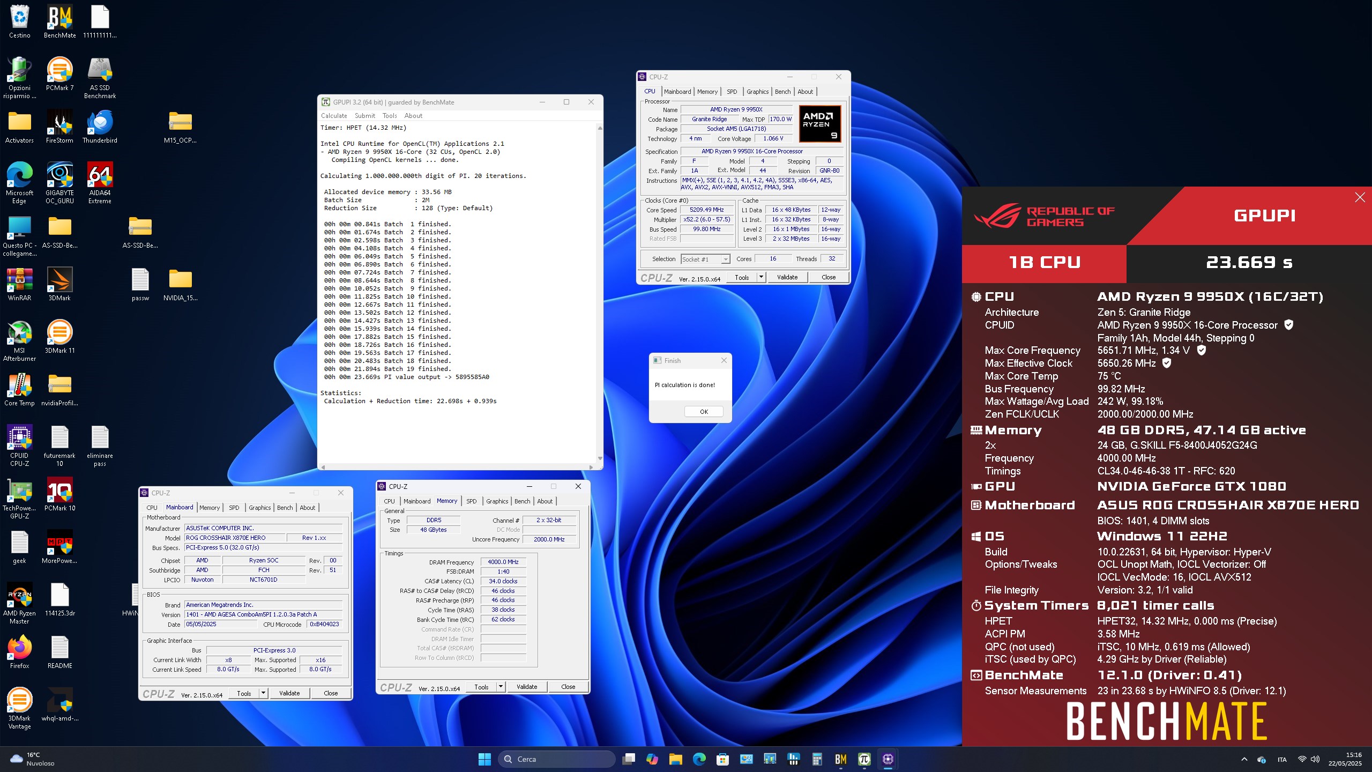Click the Windows Start button

click(x=484, y=759)
